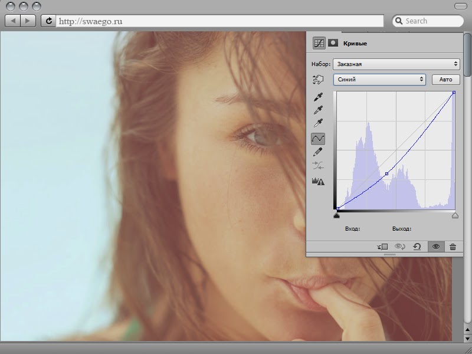Click the second round window button
This screenshot has height=354, width=472.
[x=24, y=6]
